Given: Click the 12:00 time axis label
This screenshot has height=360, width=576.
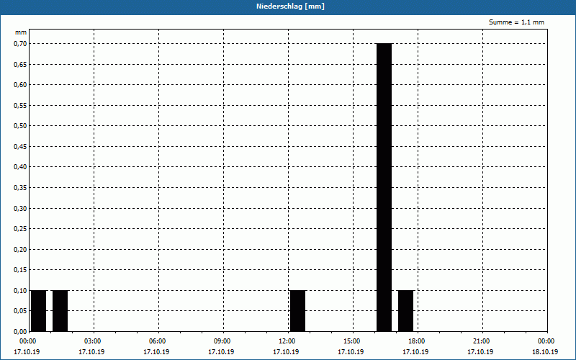Looking at the screenshot, I should [287, 341].
